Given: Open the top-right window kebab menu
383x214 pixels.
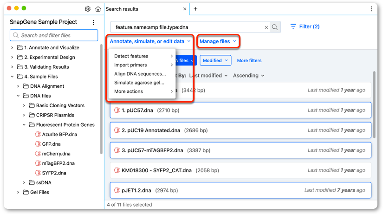Looking at the screenshot, I should (371, 9).
